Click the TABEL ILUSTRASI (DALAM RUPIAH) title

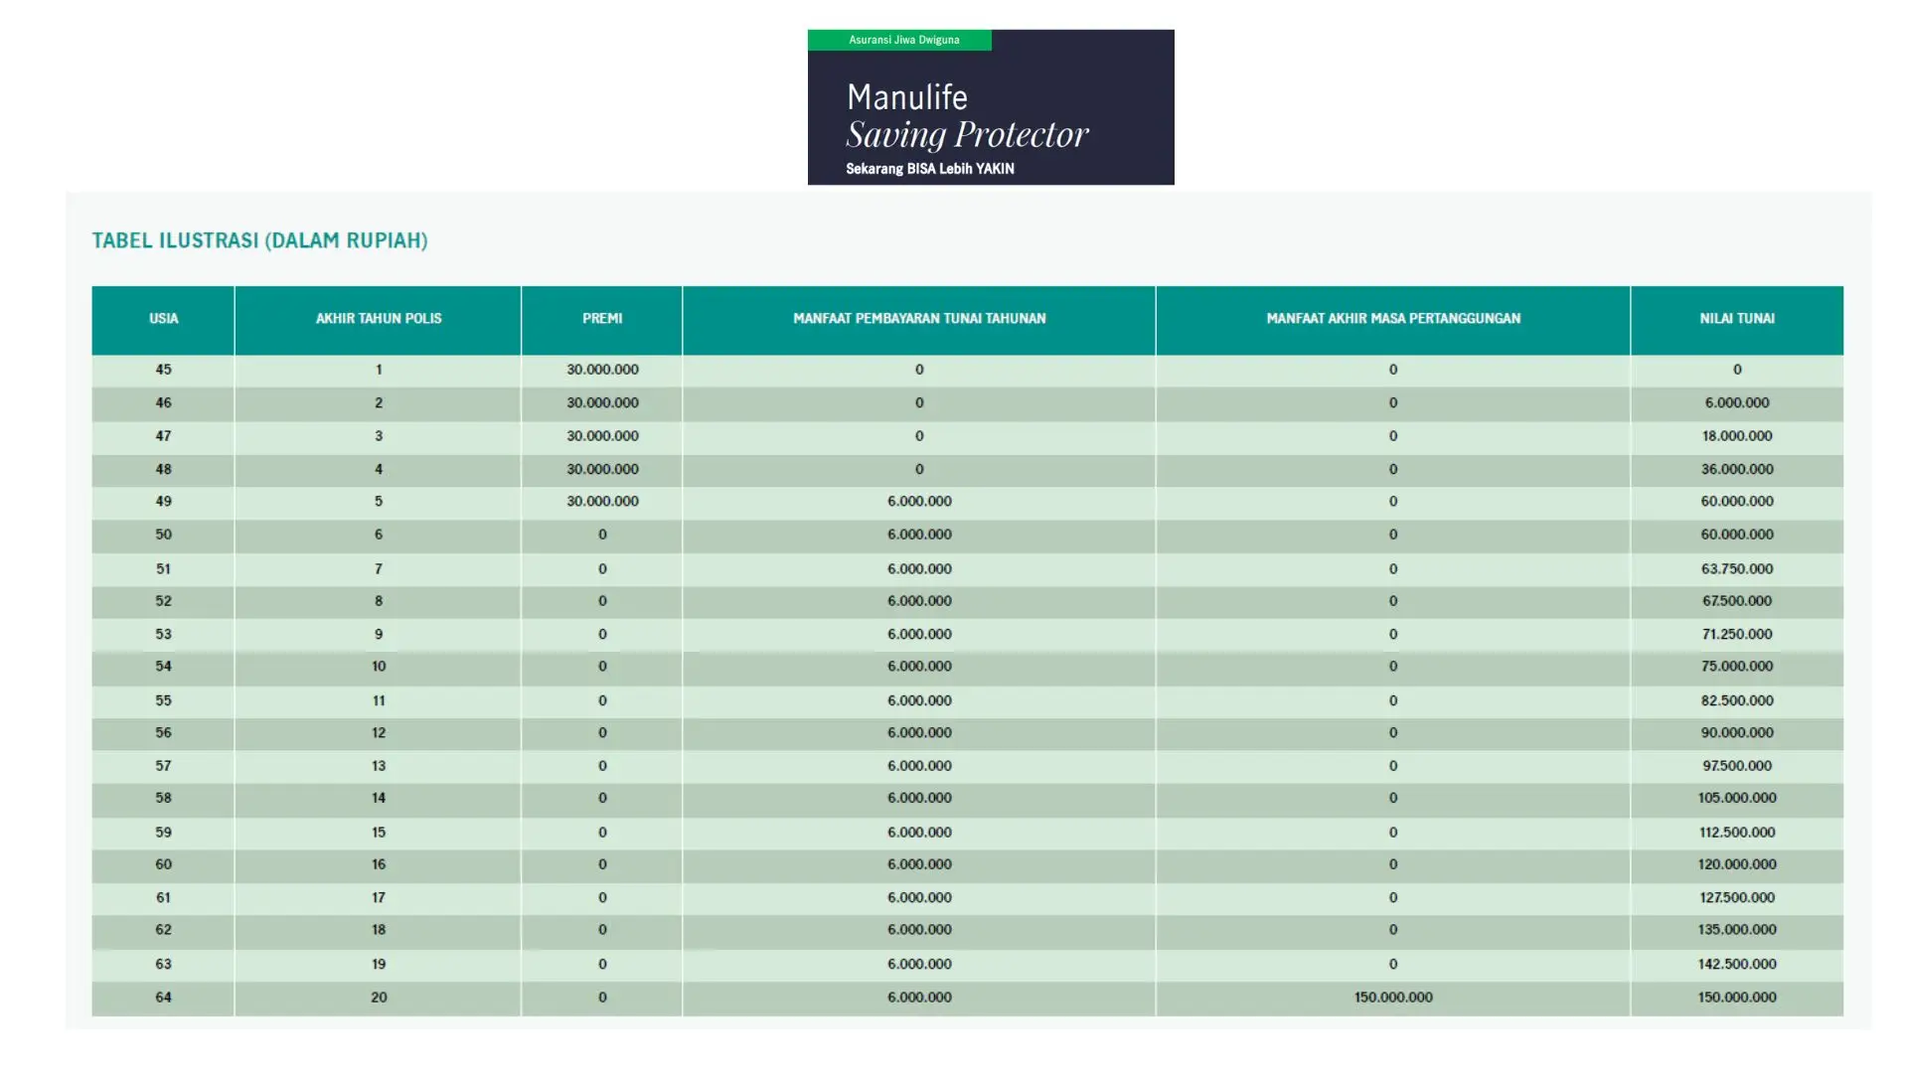coord(259,240)
